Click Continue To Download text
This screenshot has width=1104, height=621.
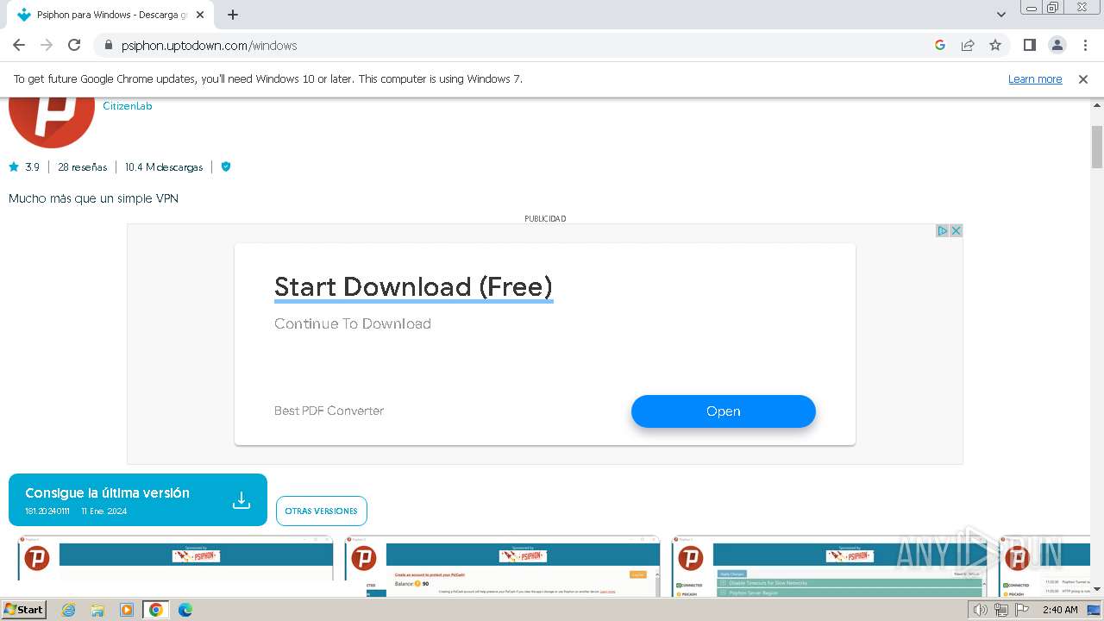tap(353, 323)
